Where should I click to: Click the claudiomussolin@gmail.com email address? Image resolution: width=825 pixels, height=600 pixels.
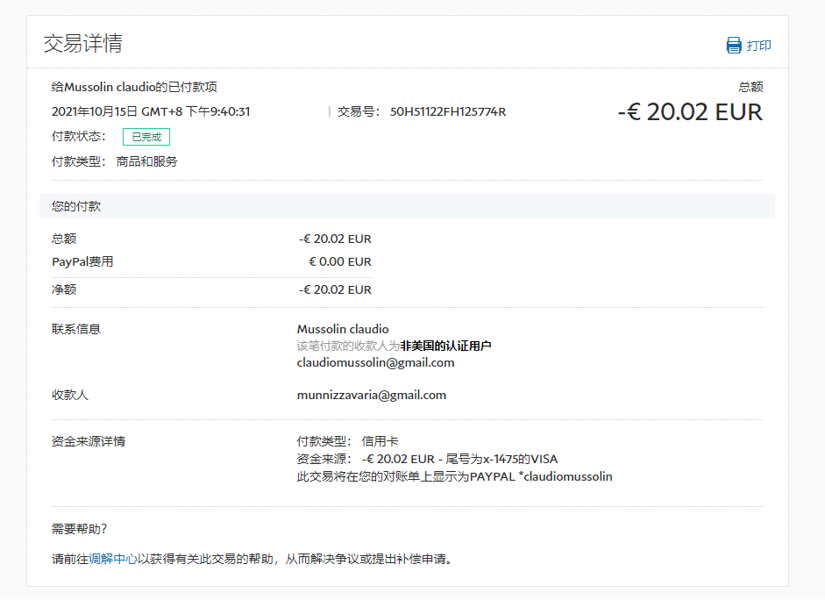coord(375,362)
